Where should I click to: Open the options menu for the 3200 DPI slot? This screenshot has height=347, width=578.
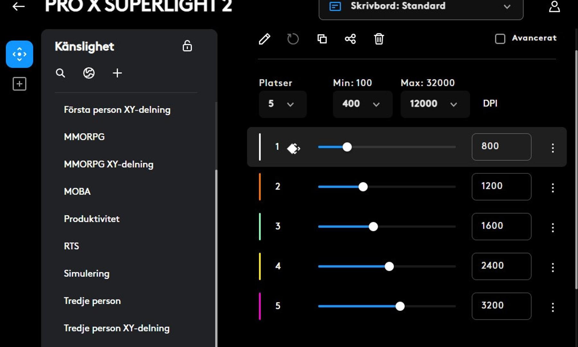coord(553,307)
